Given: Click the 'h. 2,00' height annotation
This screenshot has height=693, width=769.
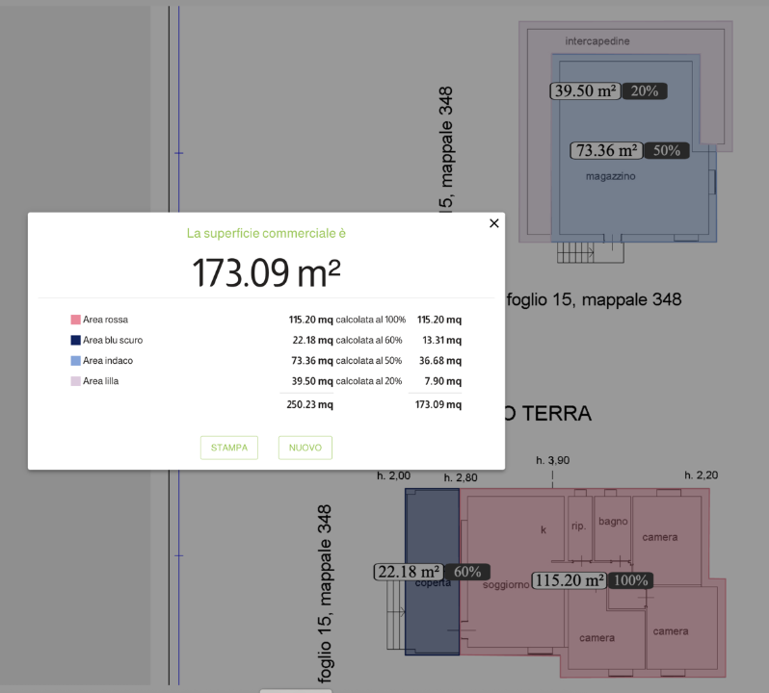Looking at the screenshot, I should (393, 476).
